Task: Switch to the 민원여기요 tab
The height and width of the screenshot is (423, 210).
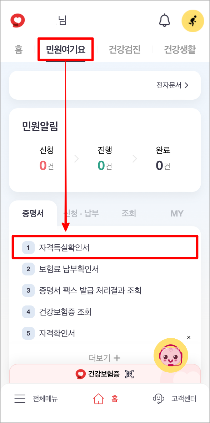Action: pos(65,50)
